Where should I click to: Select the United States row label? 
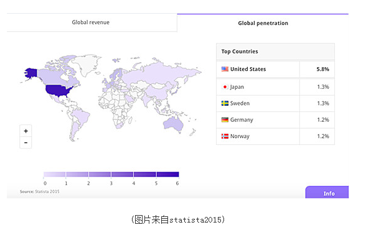[x=248, y=69]
